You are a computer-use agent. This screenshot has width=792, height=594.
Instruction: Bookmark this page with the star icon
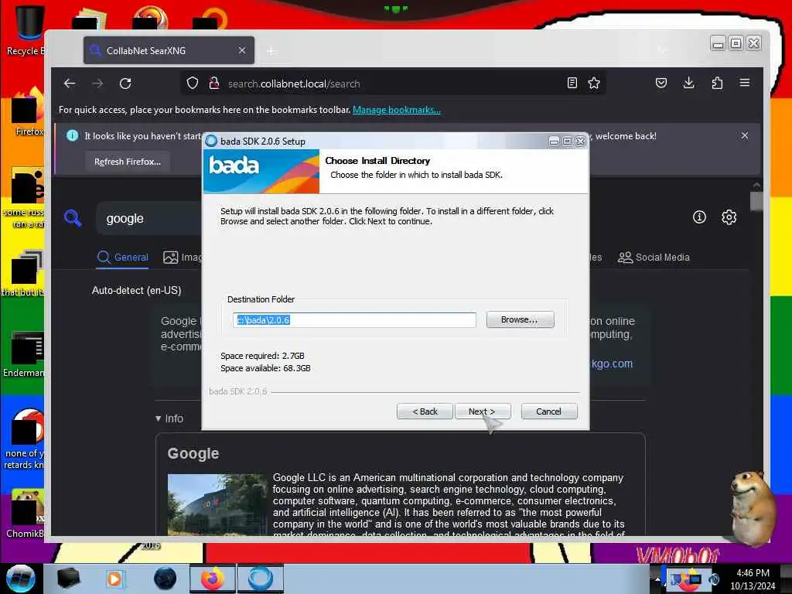pos(594,83)
